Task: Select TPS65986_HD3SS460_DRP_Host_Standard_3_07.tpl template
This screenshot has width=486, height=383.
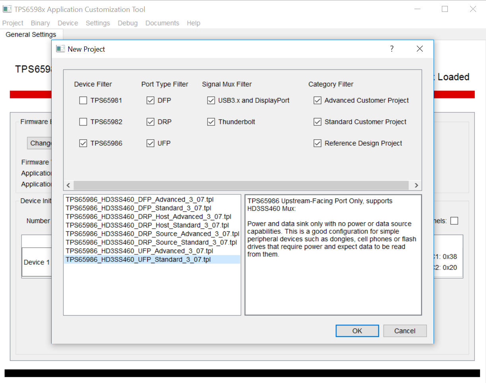Action: tap(147, 225)
